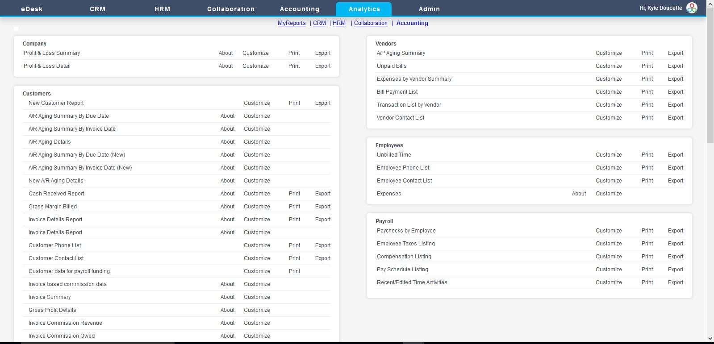The width and height of the screenshot is (714, 344).
Task: Open About for A/R Aging Details
Action: point(227,142)
